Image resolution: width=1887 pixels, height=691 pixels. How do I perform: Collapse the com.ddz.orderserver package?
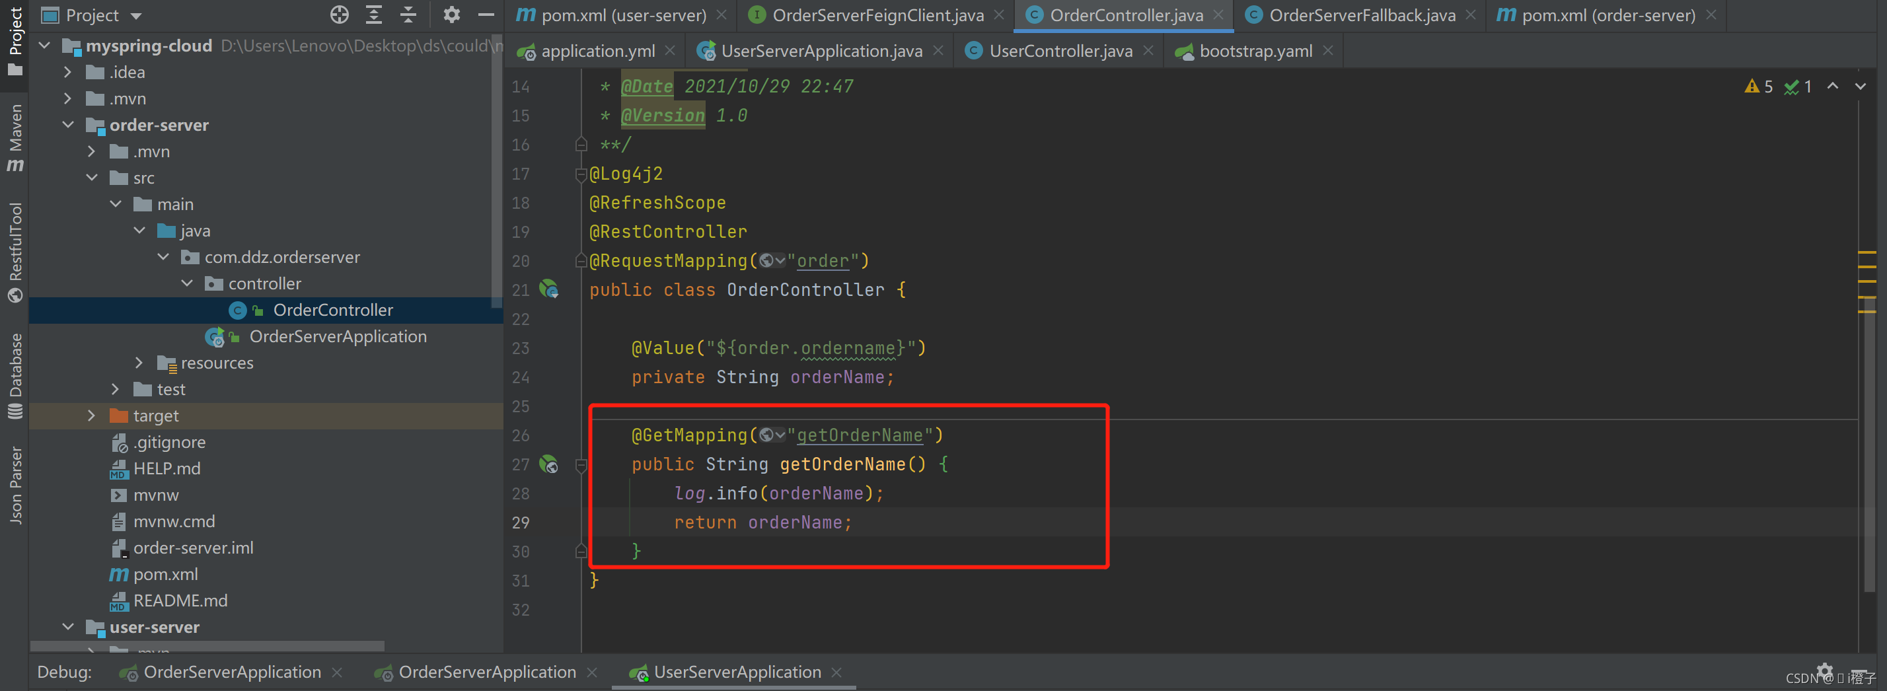click(x=163, y=256)
